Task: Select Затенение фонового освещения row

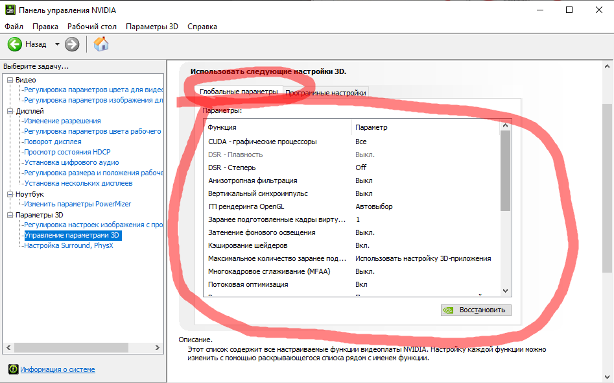Action: (351, 232)
